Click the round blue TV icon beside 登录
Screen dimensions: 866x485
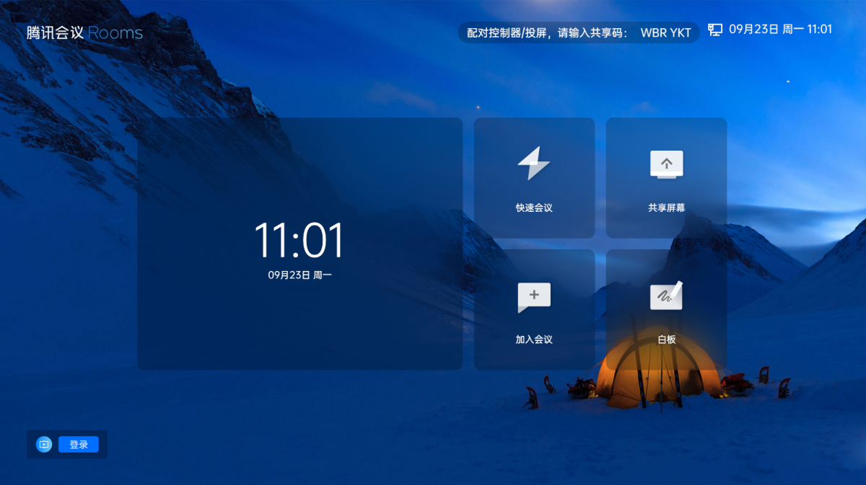(44, 445)
